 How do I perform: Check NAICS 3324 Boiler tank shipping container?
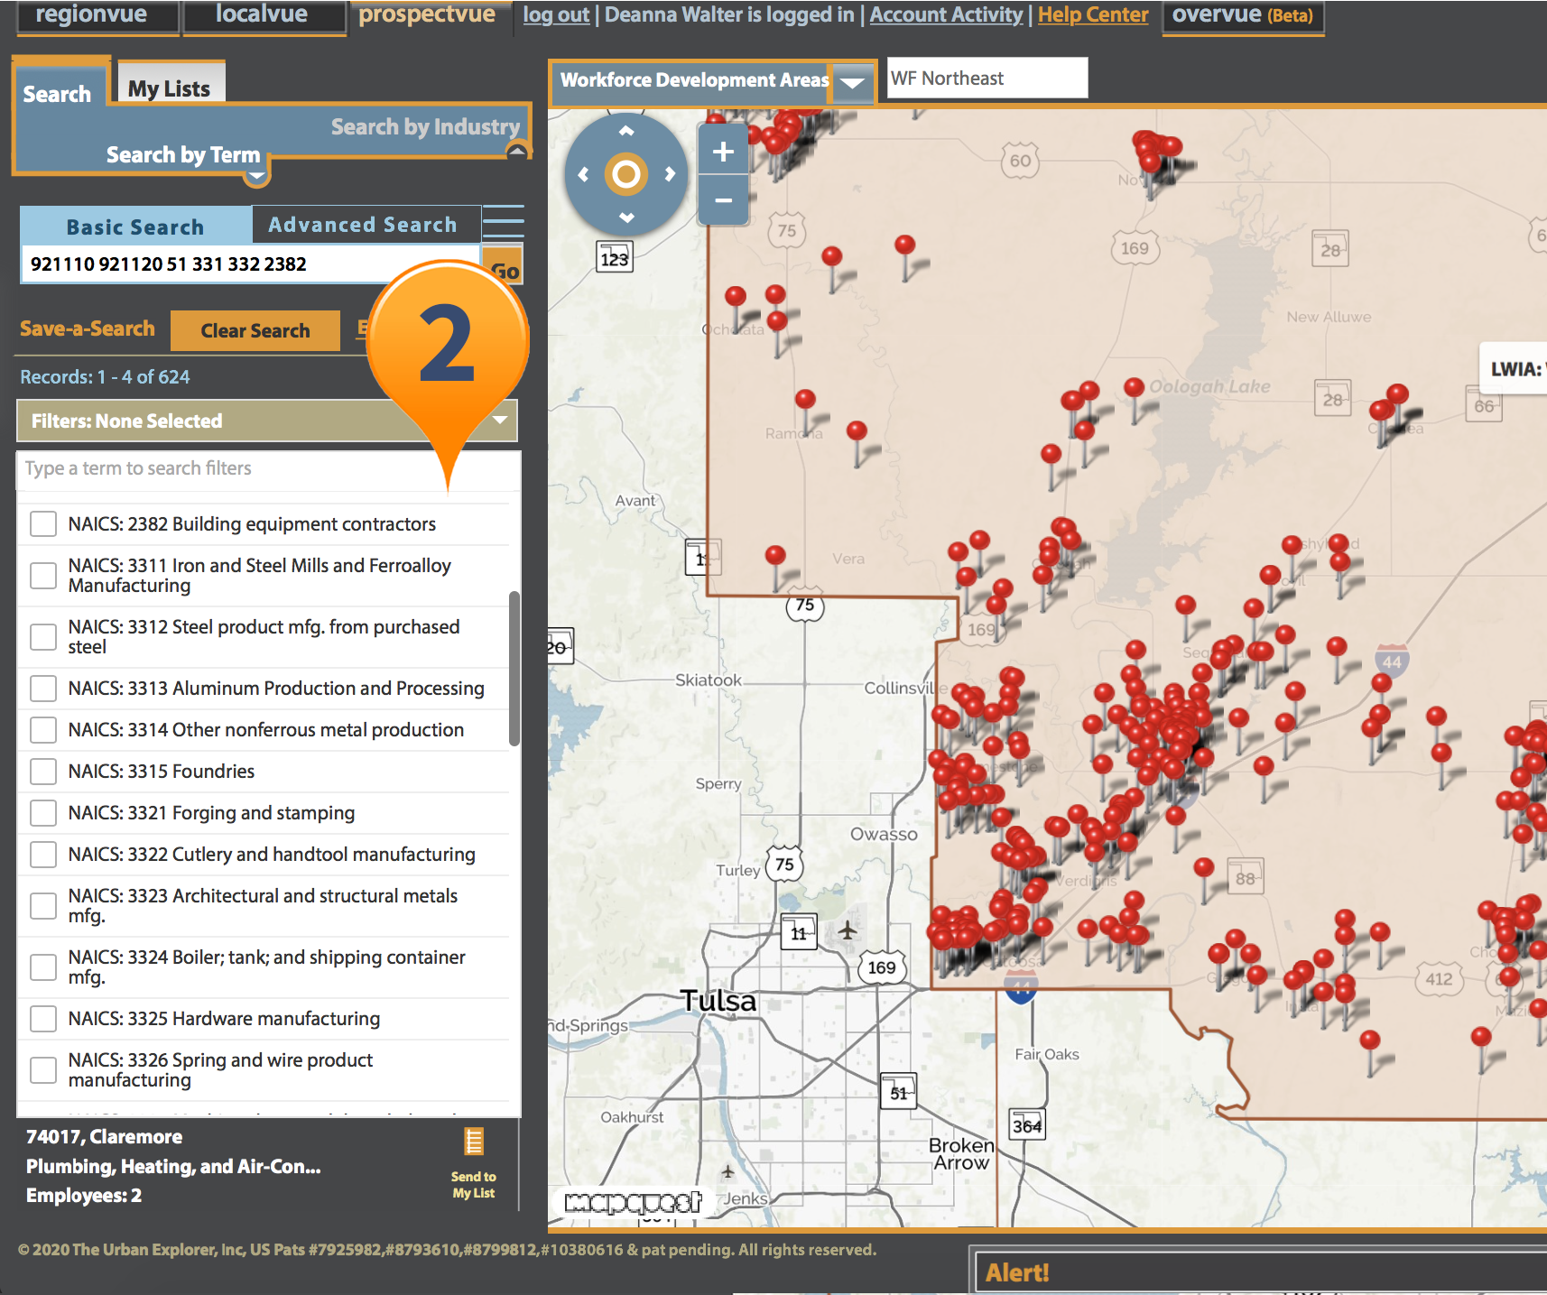click(43, 967)
